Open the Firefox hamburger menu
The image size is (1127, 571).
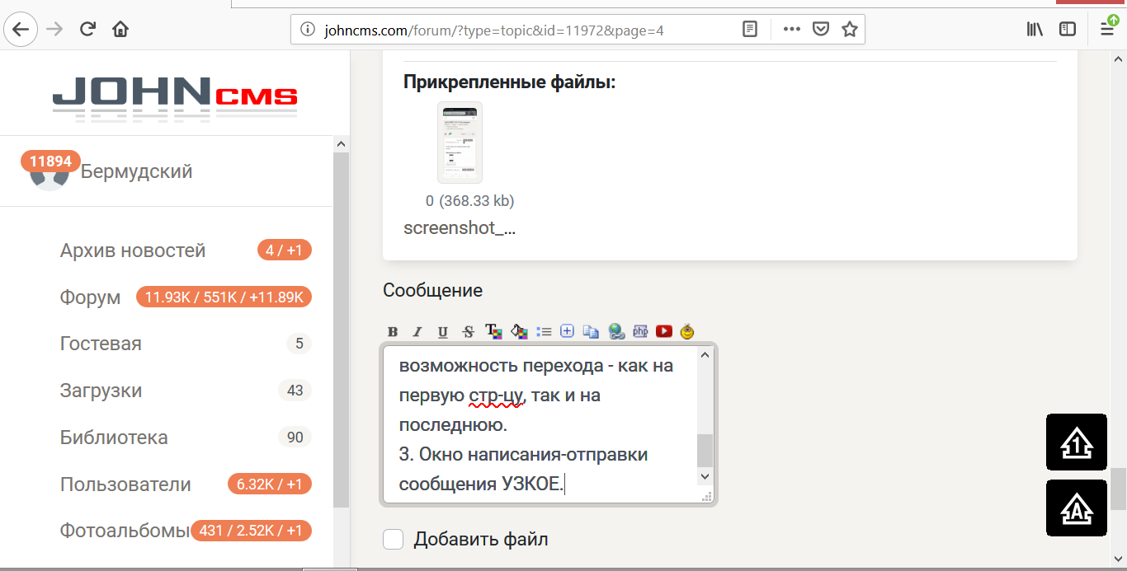1107,30
